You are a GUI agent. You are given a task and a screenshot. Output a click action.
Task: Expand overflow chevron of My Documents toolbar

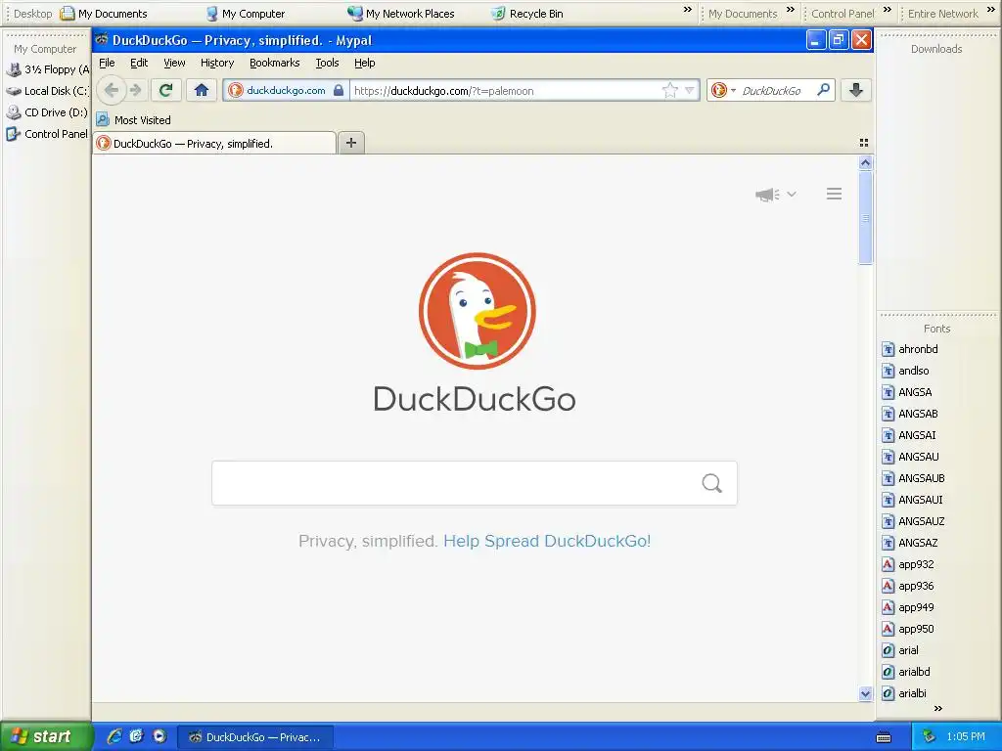[791, 10]
